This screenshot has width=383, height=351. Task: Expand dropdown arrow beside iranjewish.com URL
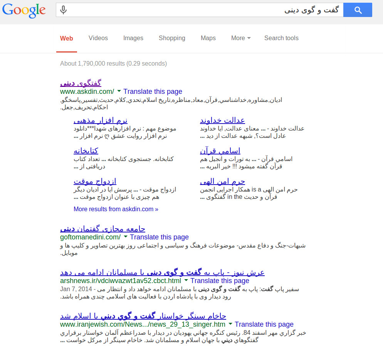point(230,324)
